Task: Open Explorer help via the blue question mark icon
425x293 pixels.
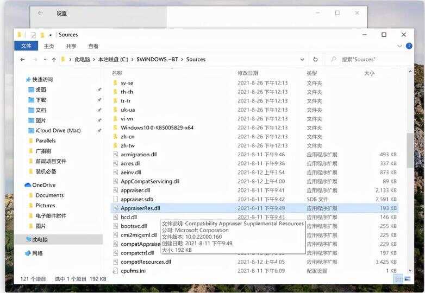Action: (409, 46)
